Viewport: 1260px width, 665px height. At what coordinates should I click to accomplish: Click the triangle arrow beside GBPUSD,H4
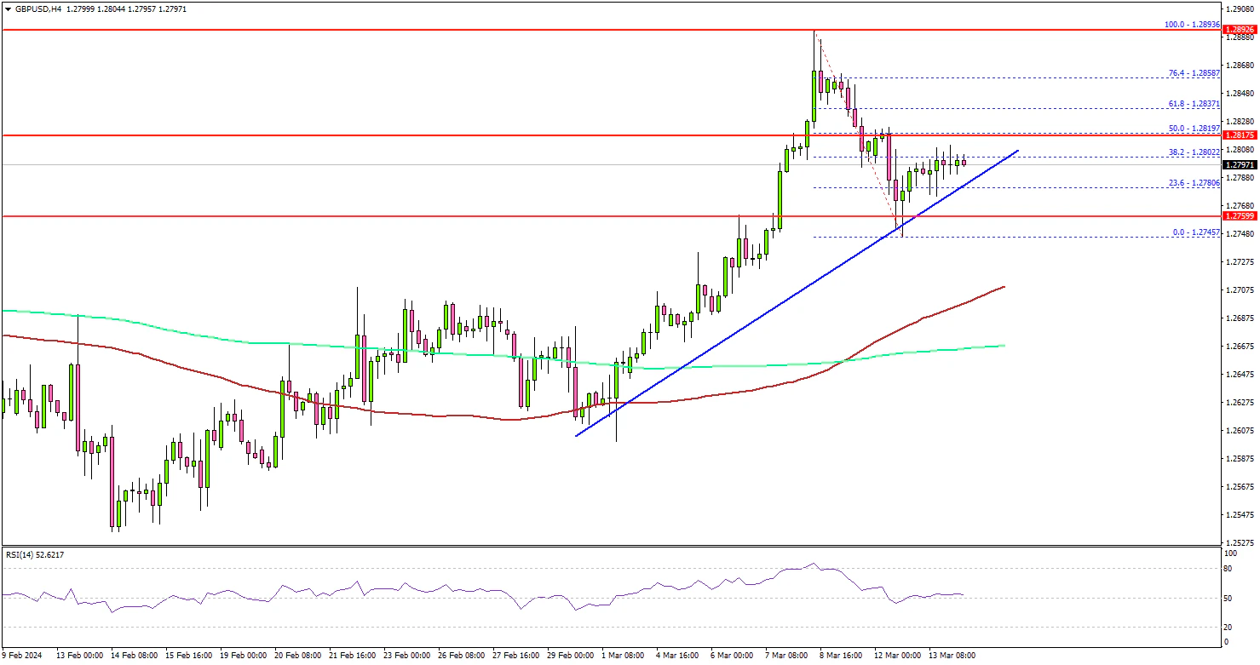point(8,9)
